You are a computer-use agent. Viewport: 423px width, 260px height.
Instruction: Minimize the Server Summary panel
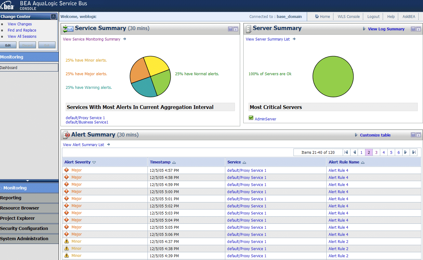(x=413, y=29)
